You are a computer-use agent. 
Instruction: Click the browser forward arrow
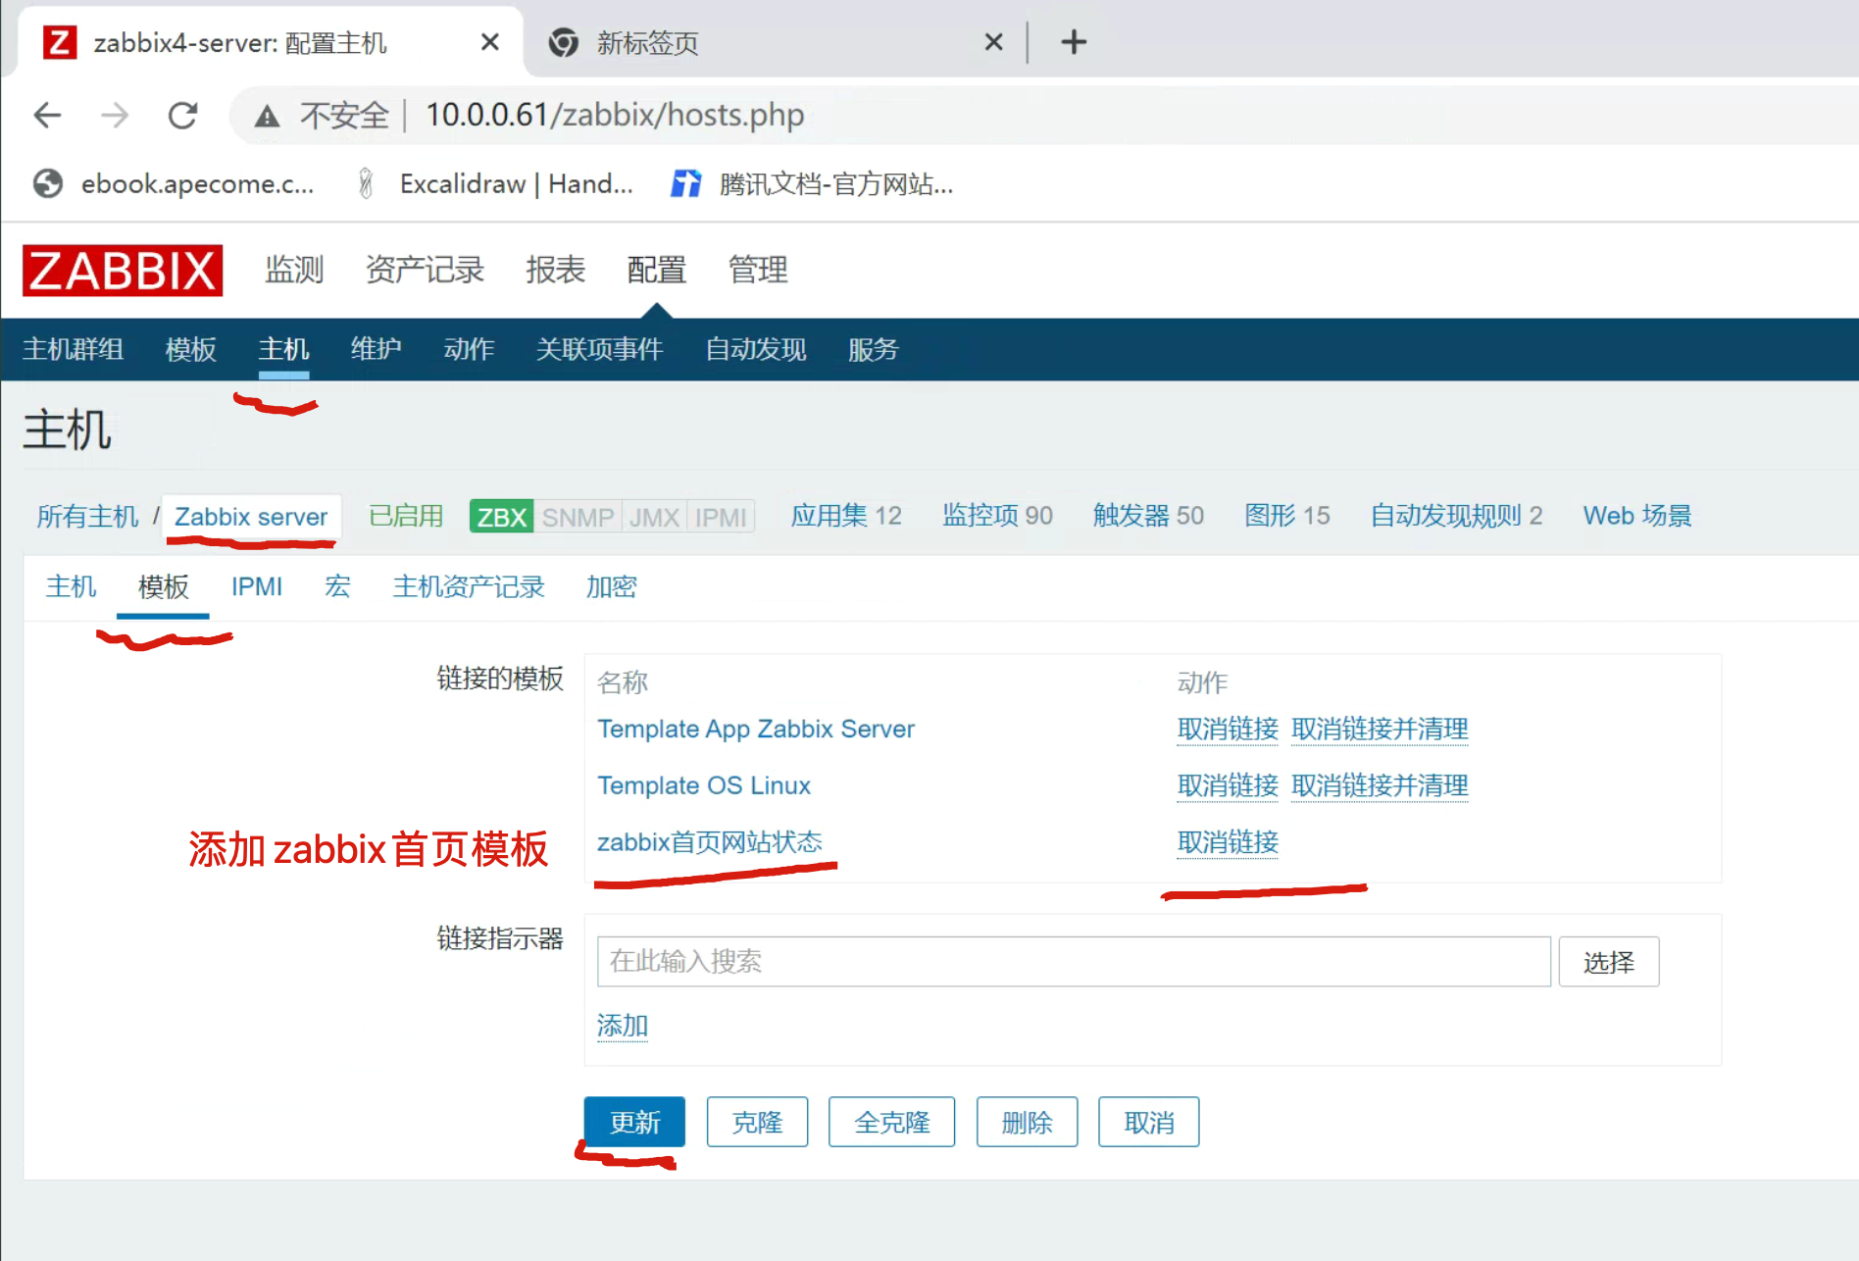tap(115, 116)
